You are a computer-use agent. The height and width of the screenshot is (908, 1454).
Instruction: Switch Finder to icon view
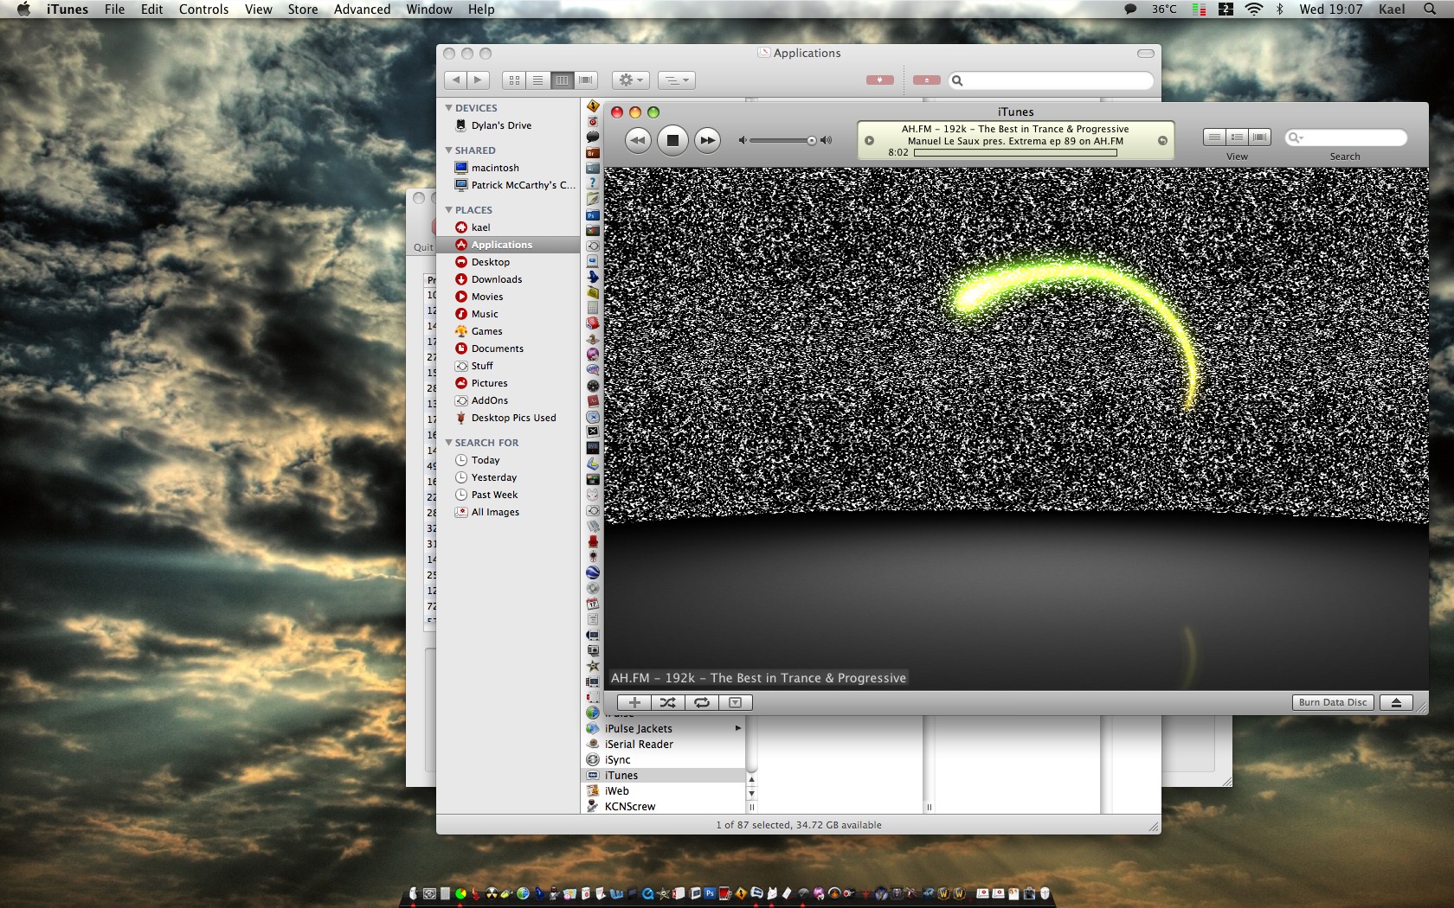coord(514,80)
